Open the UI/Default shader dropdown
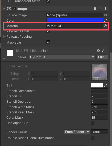 (x=62, y=57)
